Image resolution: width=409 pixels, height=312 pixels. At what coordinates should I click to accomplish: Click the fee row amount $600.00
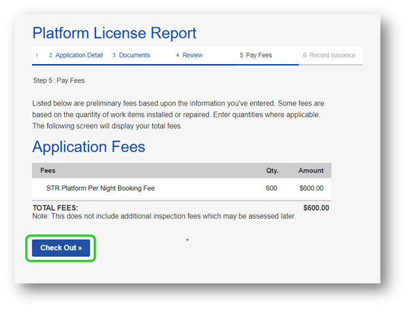312,188
